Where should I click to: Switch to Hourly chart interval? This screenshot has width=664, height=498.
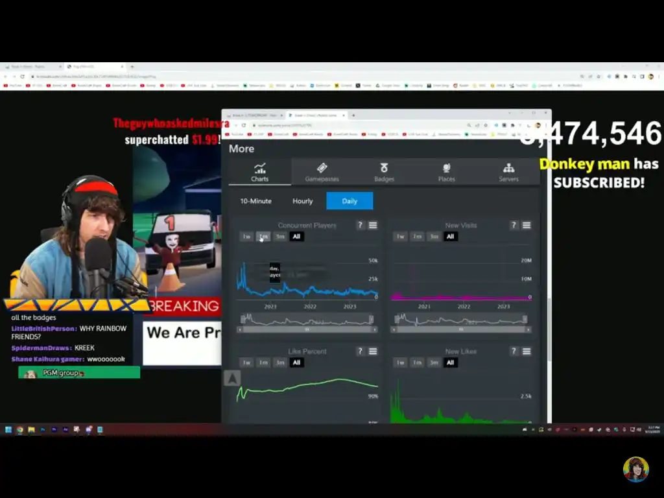[x=302, y=201]
